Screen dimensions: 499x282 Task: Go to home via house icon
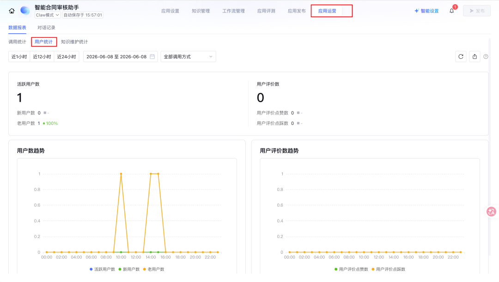click(x=12, y=11)
